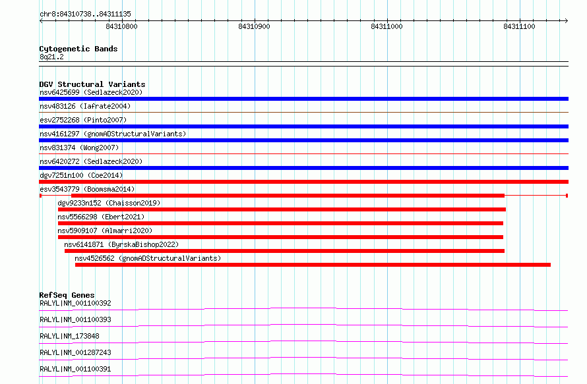
Task: Select variant nsv6141871 (ByrskaBishop2022) label
Action: coord(121,244)
